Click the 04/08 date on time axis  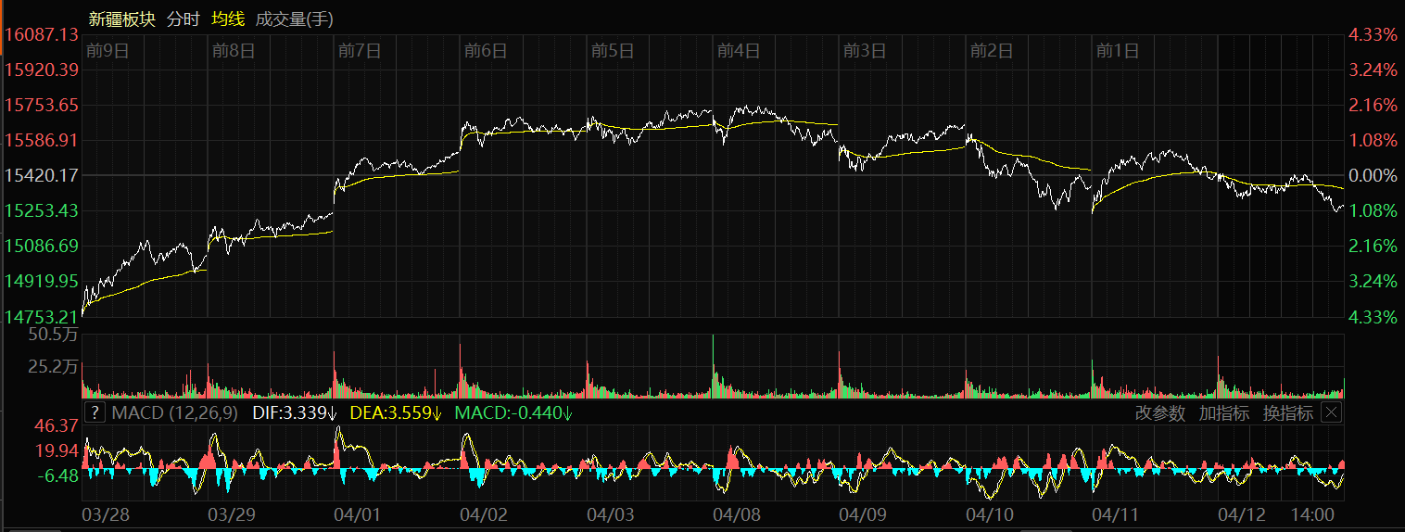(737, 513)
